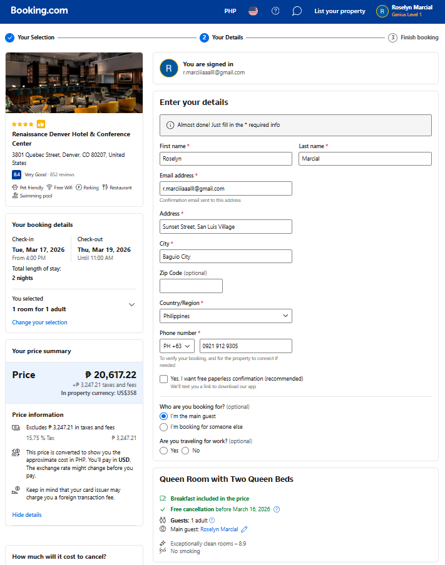The image size is (445, 565).
Task: Click the pencil icon to edit main guest
Action: pos(244,529)
